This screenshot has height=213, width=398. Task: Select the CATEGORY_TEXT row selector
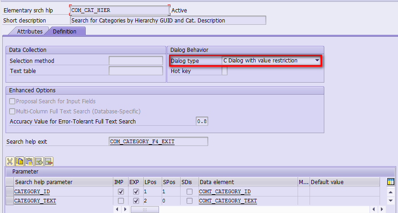point(10,201)
